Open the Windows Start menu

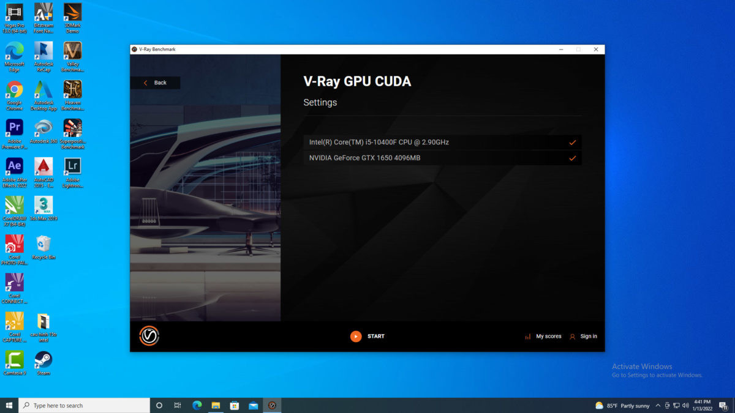pos(9,405)
